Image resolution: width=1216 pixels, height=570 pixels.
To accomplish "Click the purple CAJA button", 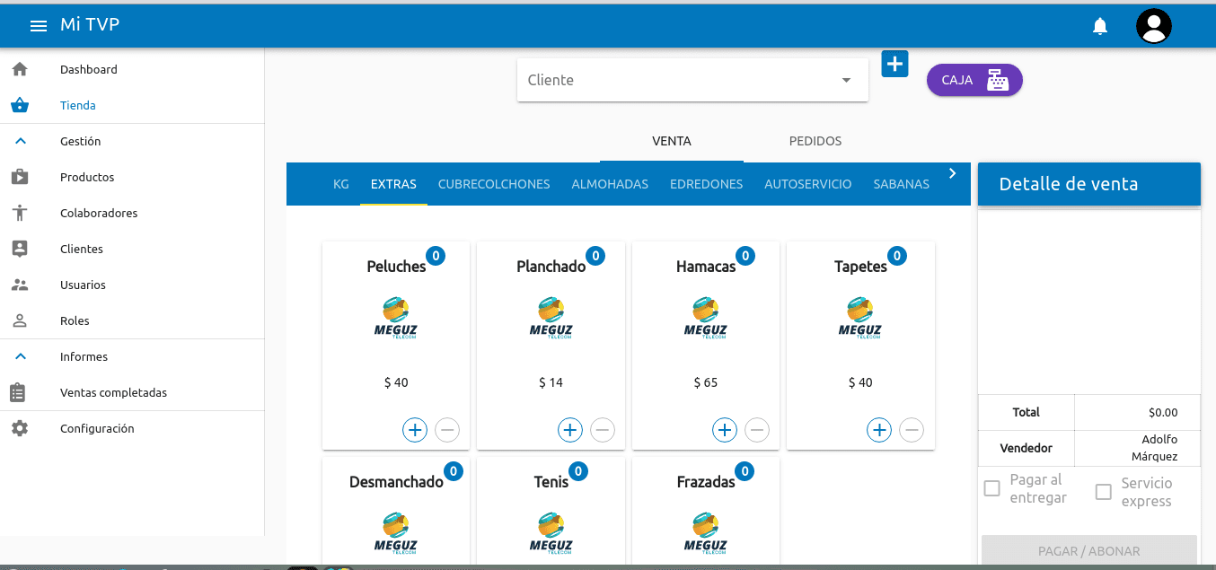I will pyautogui.click(x=974, y=80).
